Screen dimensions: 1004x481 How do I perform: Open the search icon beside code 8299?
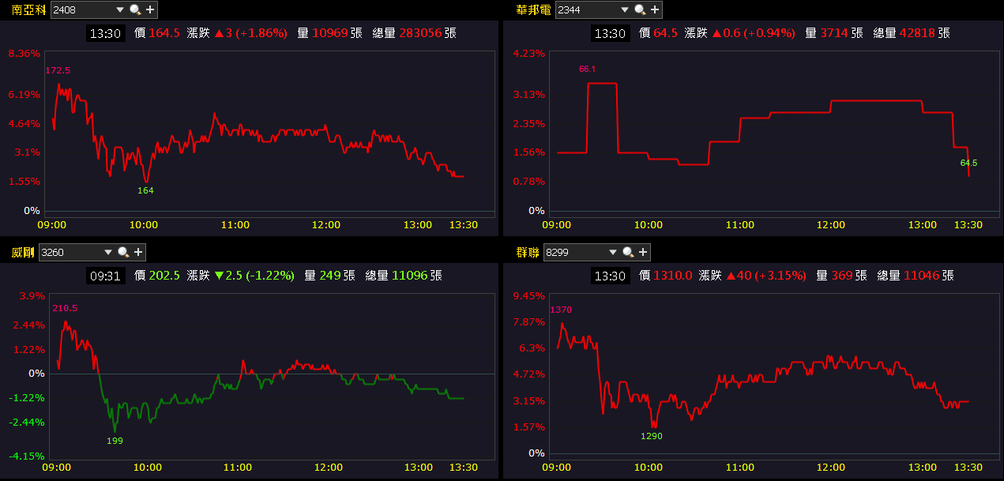coord(628,252)
